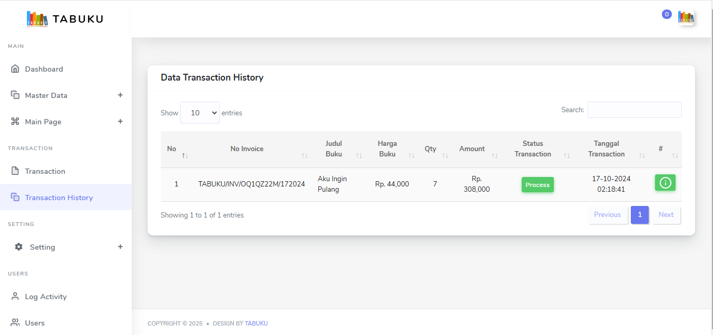Open the notification badge counter
The image size is (713, 335).
pyautogui.click(x=667, y=14)
